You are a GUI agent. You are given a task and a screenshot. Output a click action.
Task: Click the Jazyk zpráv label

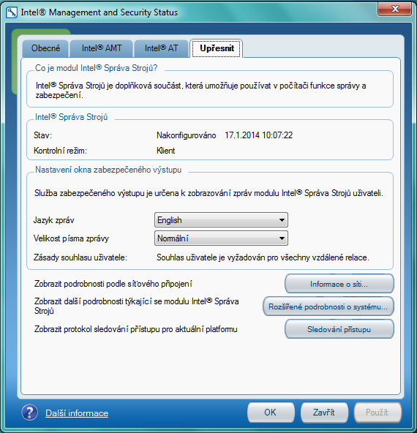(x=54, y=220)
